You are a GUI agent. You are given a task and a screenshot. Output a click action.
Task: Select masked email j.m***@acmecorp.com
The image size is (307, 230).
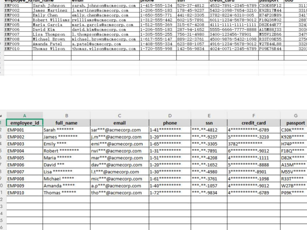(x=119, y=137)
